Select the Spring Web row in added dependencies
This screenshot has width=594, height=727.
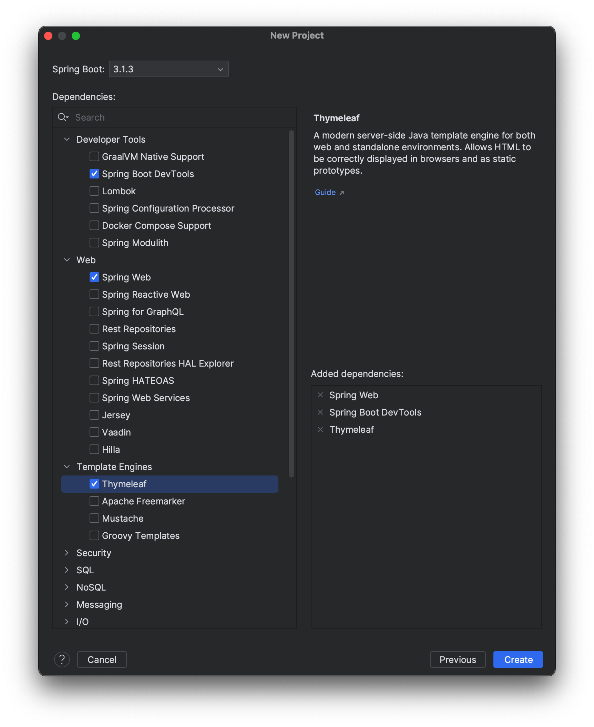click(x=426, y=395)
